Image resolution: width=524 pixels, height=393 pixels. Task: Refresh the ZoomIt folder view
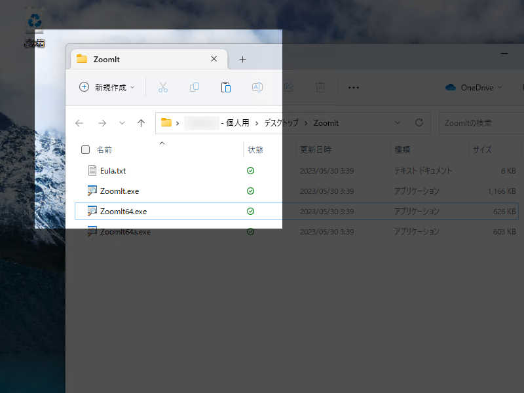[419, 122]
